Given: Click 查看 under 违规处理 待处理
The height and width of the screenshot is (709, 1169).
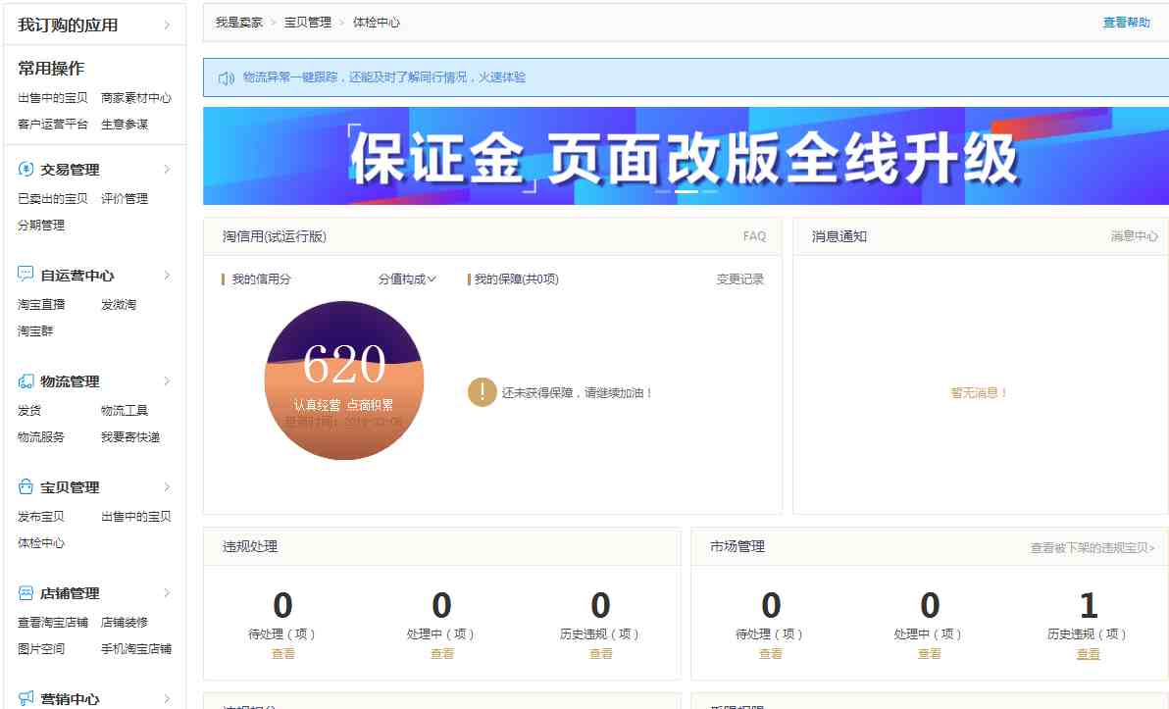Looking at the screenshot, I should pyautogui.click(x=282, y=653).
